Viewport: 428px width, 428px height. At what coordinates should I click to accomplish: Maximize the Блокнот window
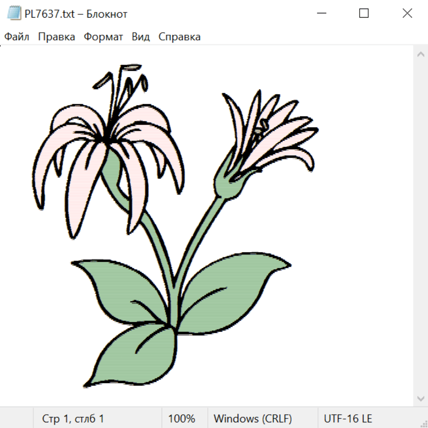click(x=364, y=14)
